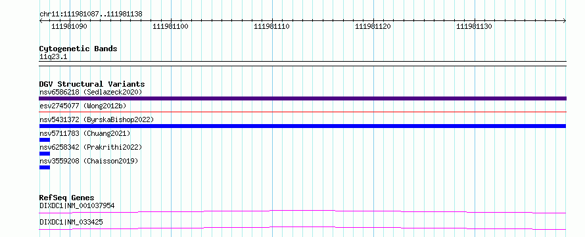585x237 pixels.
Task: Click the long blue nsv5431372 variant bar
Action: [x=302, y=126]
